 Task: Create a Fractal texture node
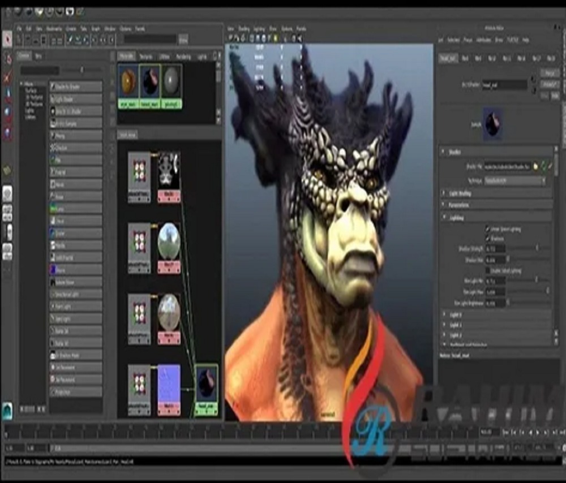(x=76, y=172)
